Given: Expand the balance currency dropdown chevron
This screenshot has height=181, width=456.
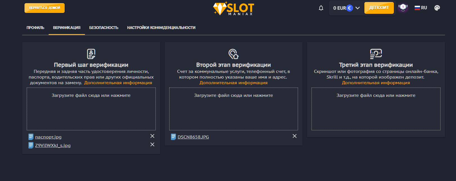Looking at the screenshot, I should [358, 8].
